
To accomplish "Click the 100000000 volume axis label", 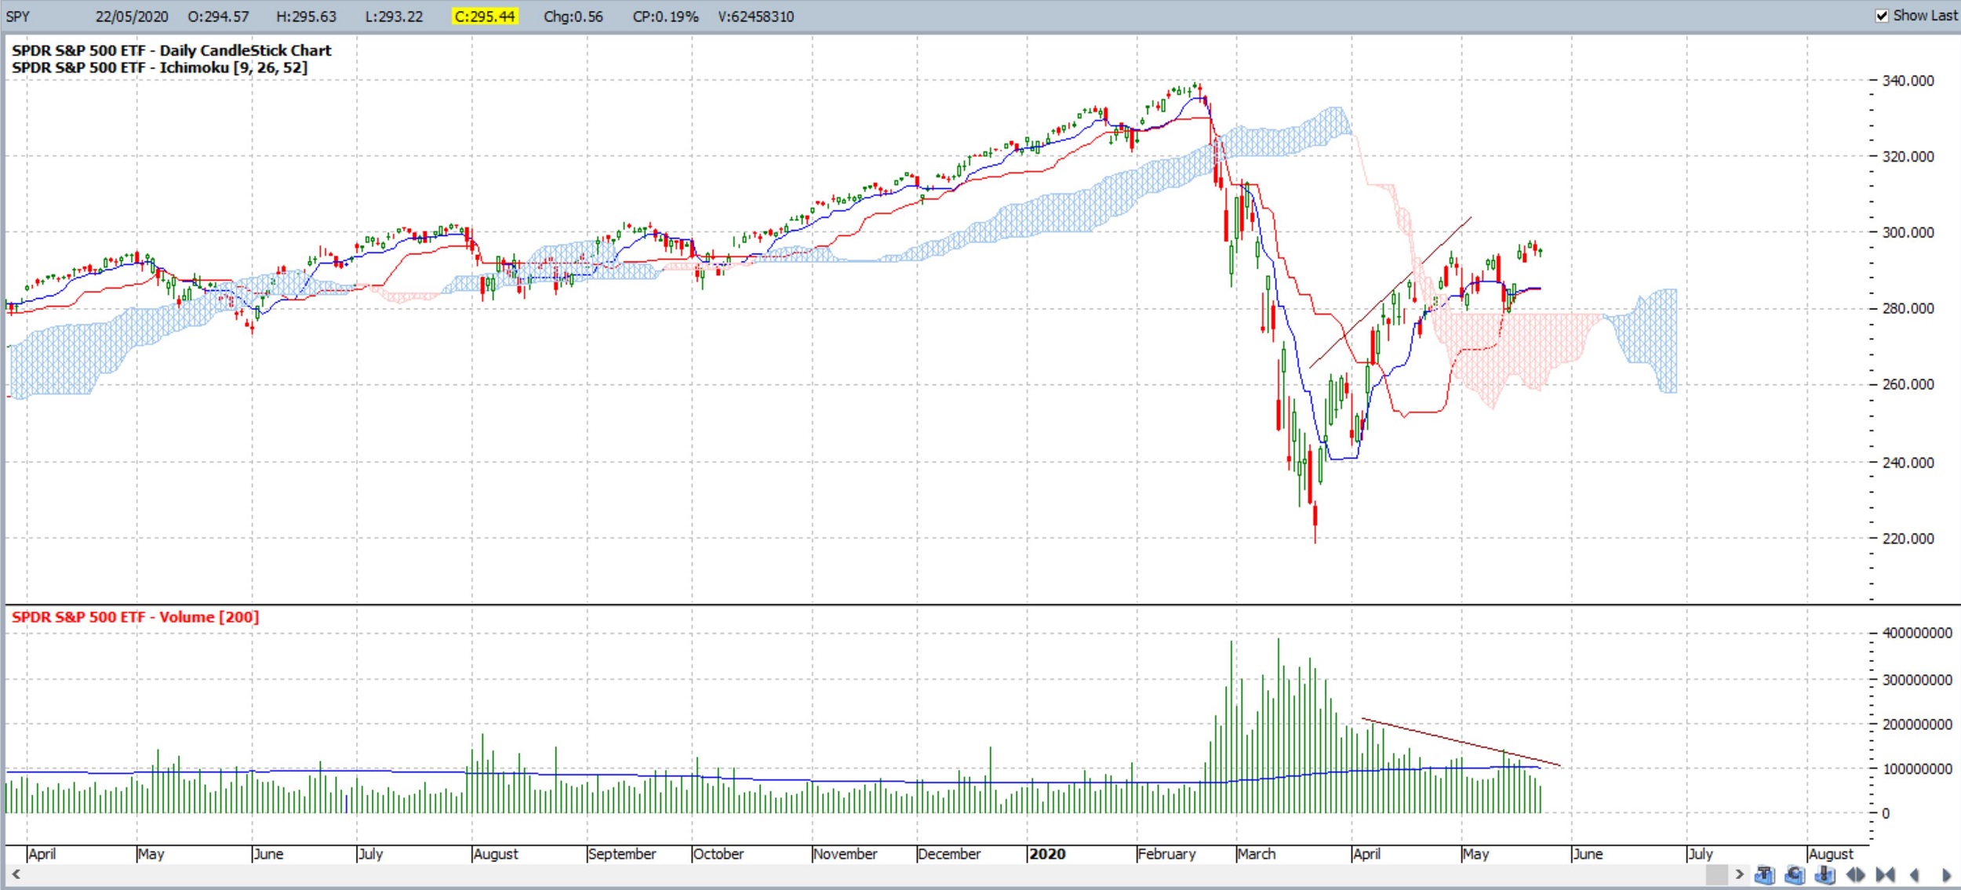I will (x=1917, y=769).
